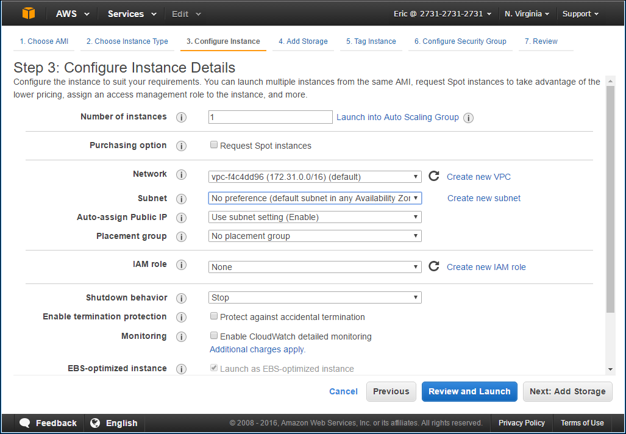The height and width of the screenshot is (434, 626).
Task: Show info for Monitoring
Action: click(x=181, y=336)
